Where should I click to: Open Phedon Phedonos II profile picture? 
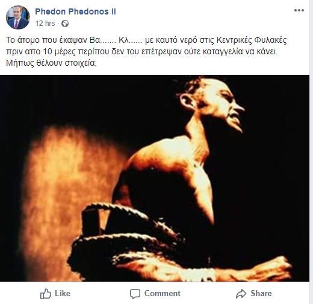(18, 17)
